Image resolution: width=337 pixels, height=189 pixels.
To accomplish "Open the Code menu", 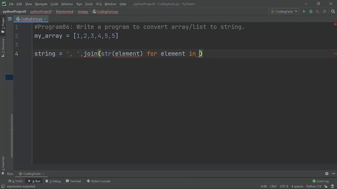I will (x=54, y=4).
